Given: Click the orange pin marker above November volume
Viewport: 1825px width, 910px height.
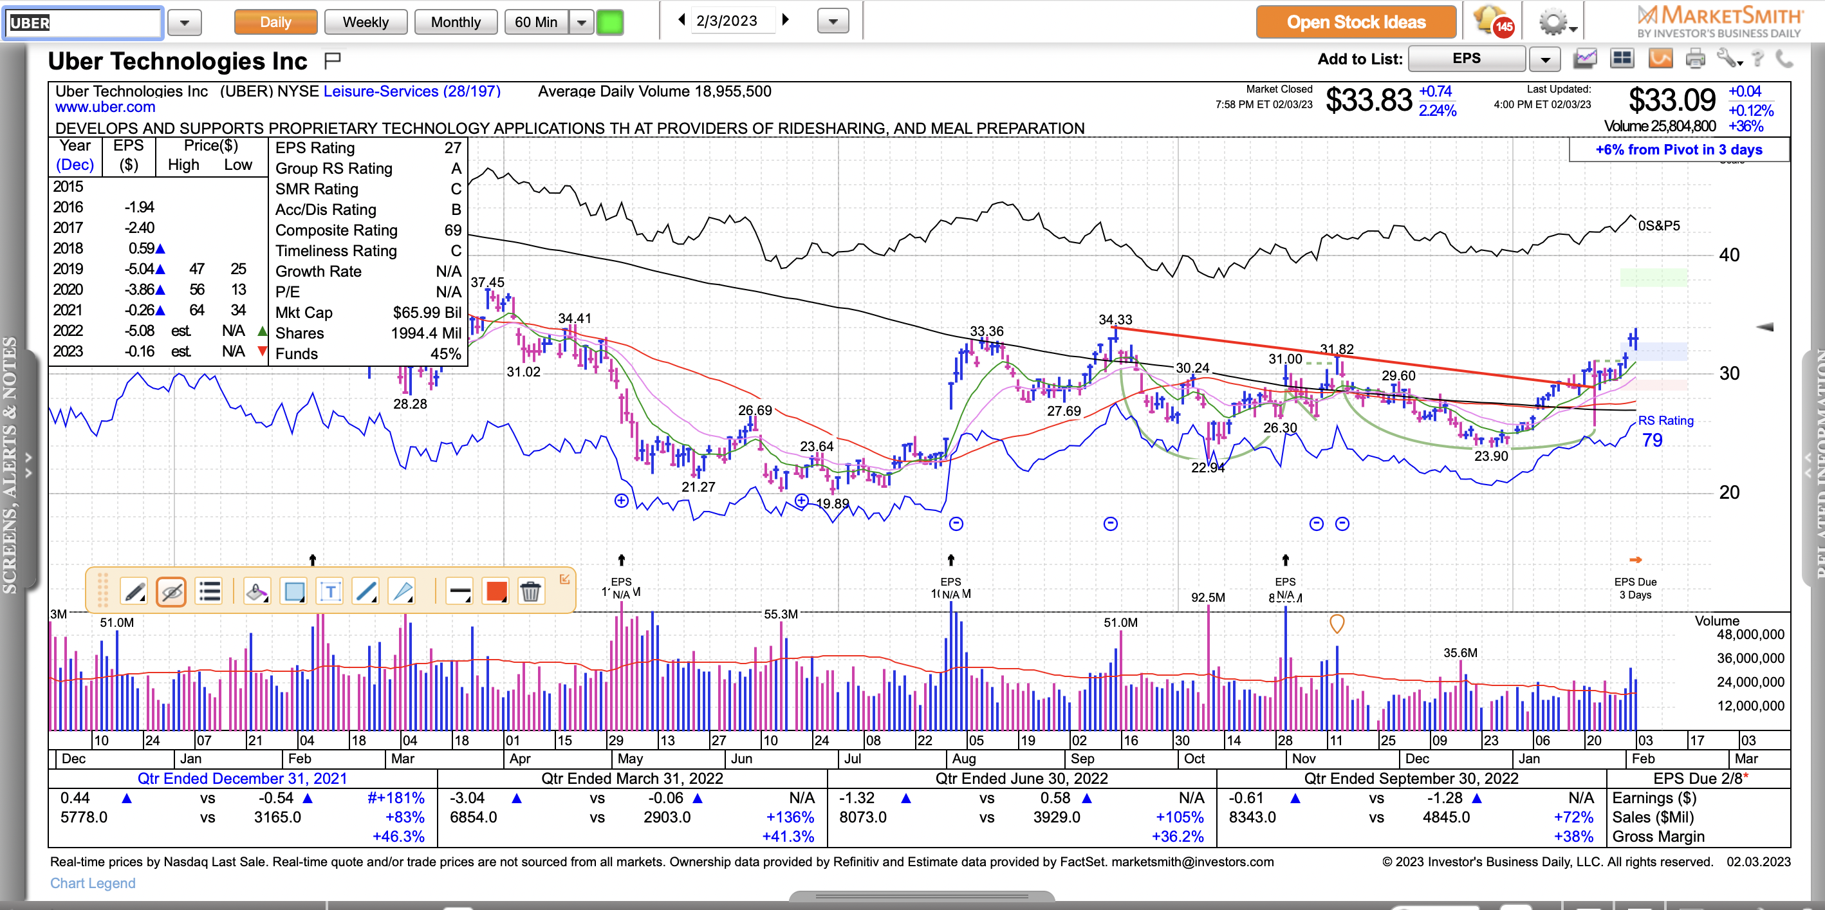Looking at the screenshot, I should (1337, 624).
